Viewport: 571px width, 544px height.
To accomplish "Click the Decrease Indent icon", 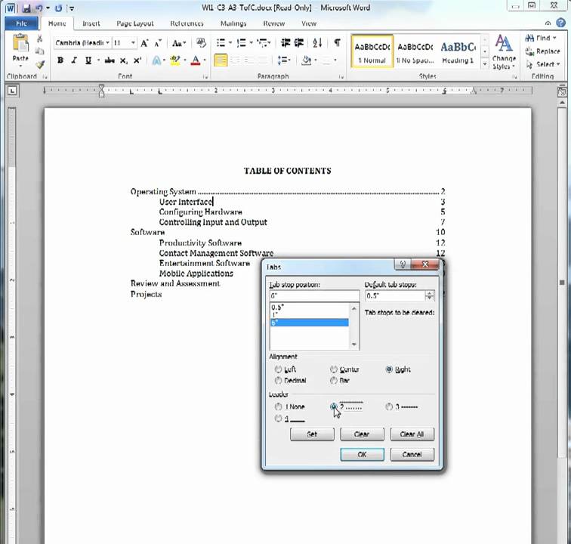I will [285, 42].
